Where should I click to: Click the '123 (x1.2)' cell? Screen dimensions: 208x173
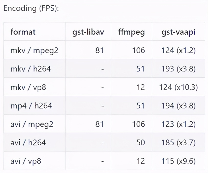(178, 124)
